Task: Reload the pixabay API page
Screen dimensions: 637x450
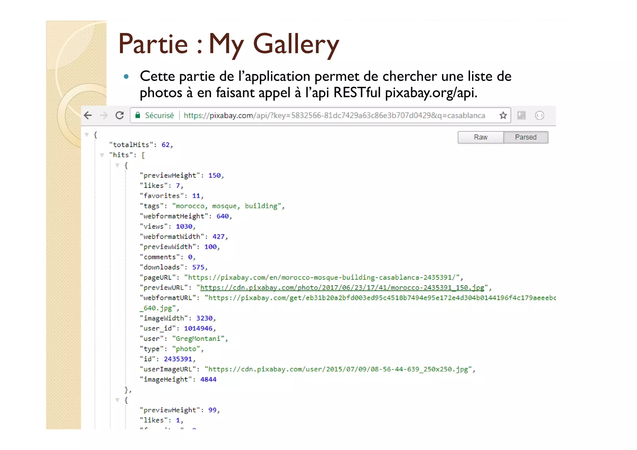Action: [120, 115]
